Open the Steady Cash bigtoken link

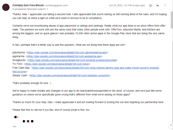click(69, 76)
